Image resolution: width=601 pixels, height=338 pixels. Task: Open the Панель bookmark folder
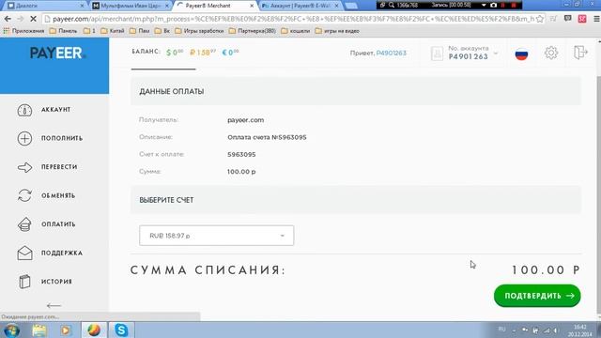63,31
